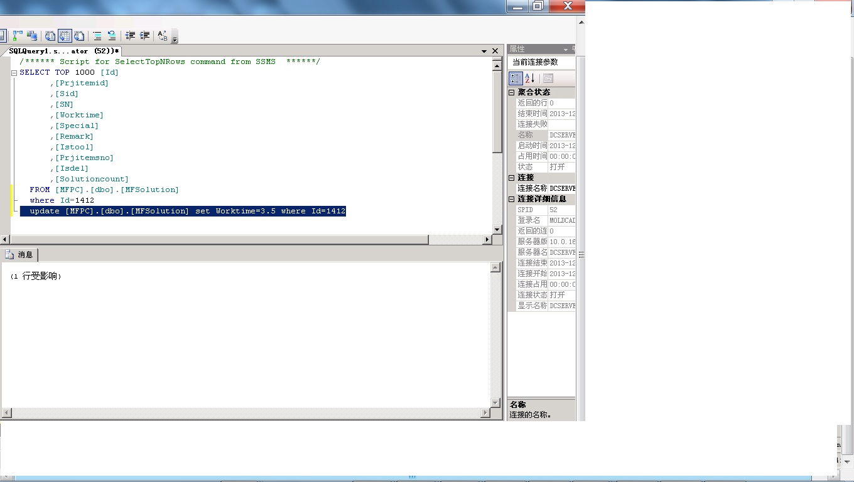Comment out the selected lines
This screenshot has height=482, width=854.
(97, 36)
